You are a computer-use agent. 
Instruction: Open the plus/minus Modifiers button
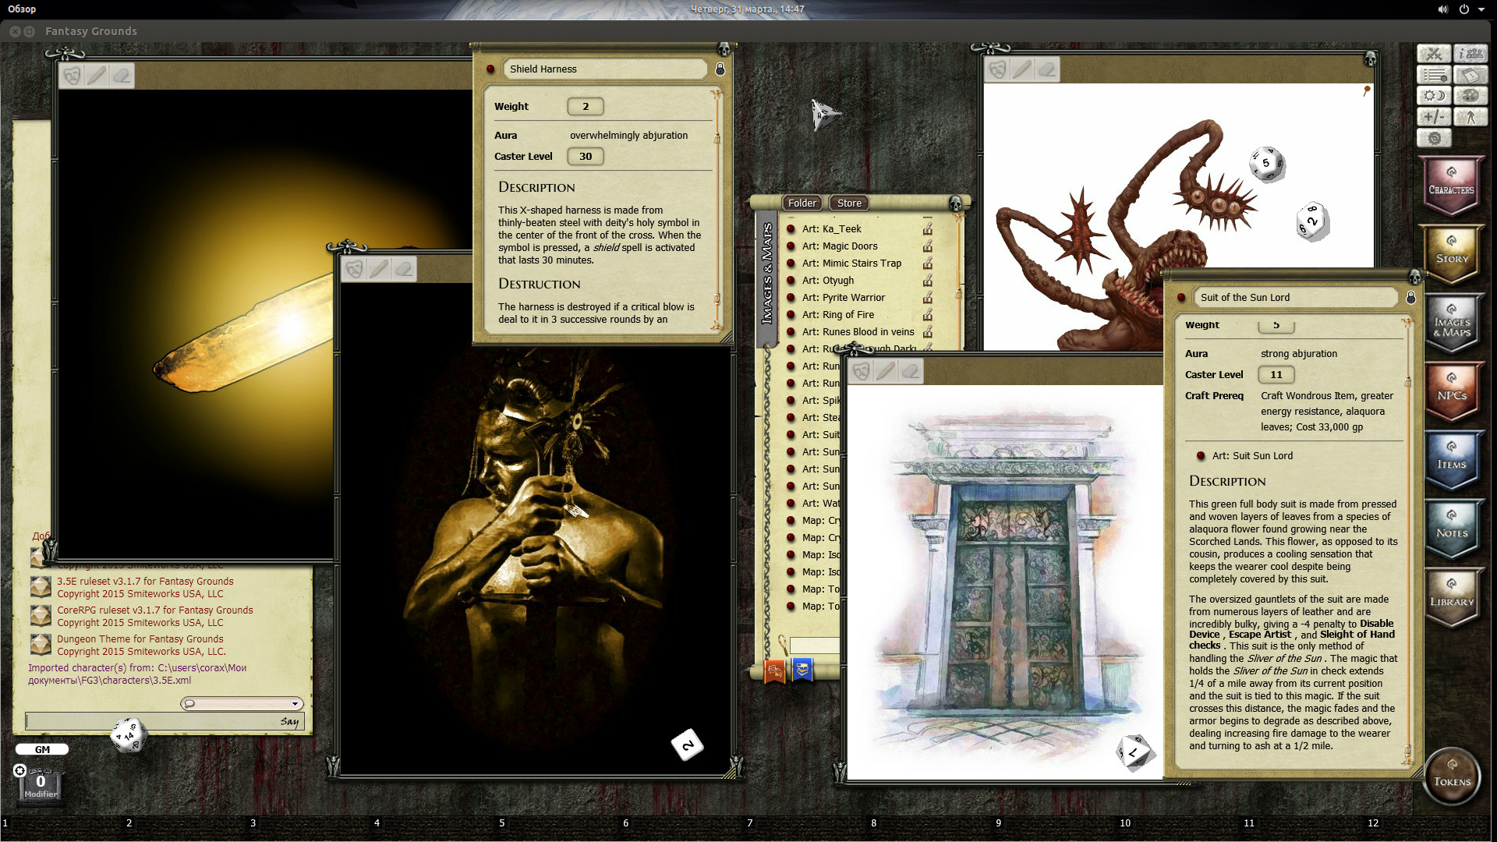tap(1434, 117)
